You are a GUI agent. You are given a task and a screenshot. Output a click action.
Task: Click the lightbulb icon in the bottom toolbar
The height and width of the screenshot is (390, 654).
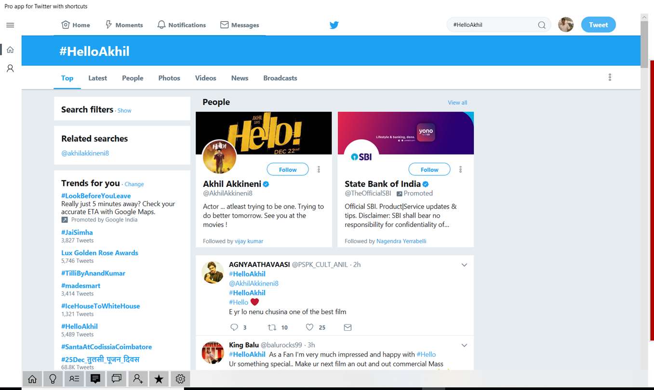[x=53, y=379]
